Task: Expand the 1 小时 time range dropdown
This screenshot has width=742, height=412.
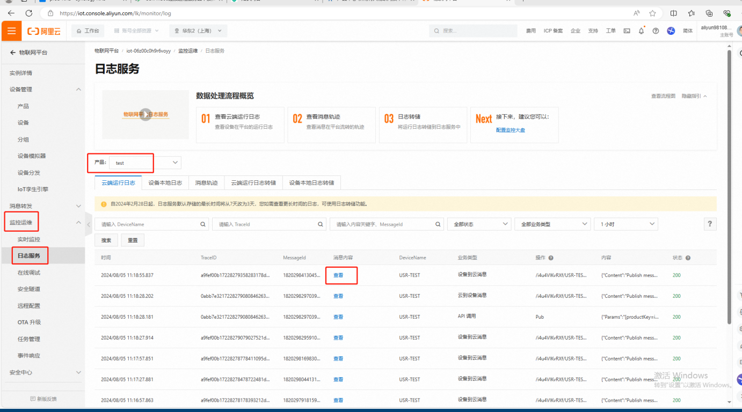Action: pyautogui.click(x=625, y=224)
